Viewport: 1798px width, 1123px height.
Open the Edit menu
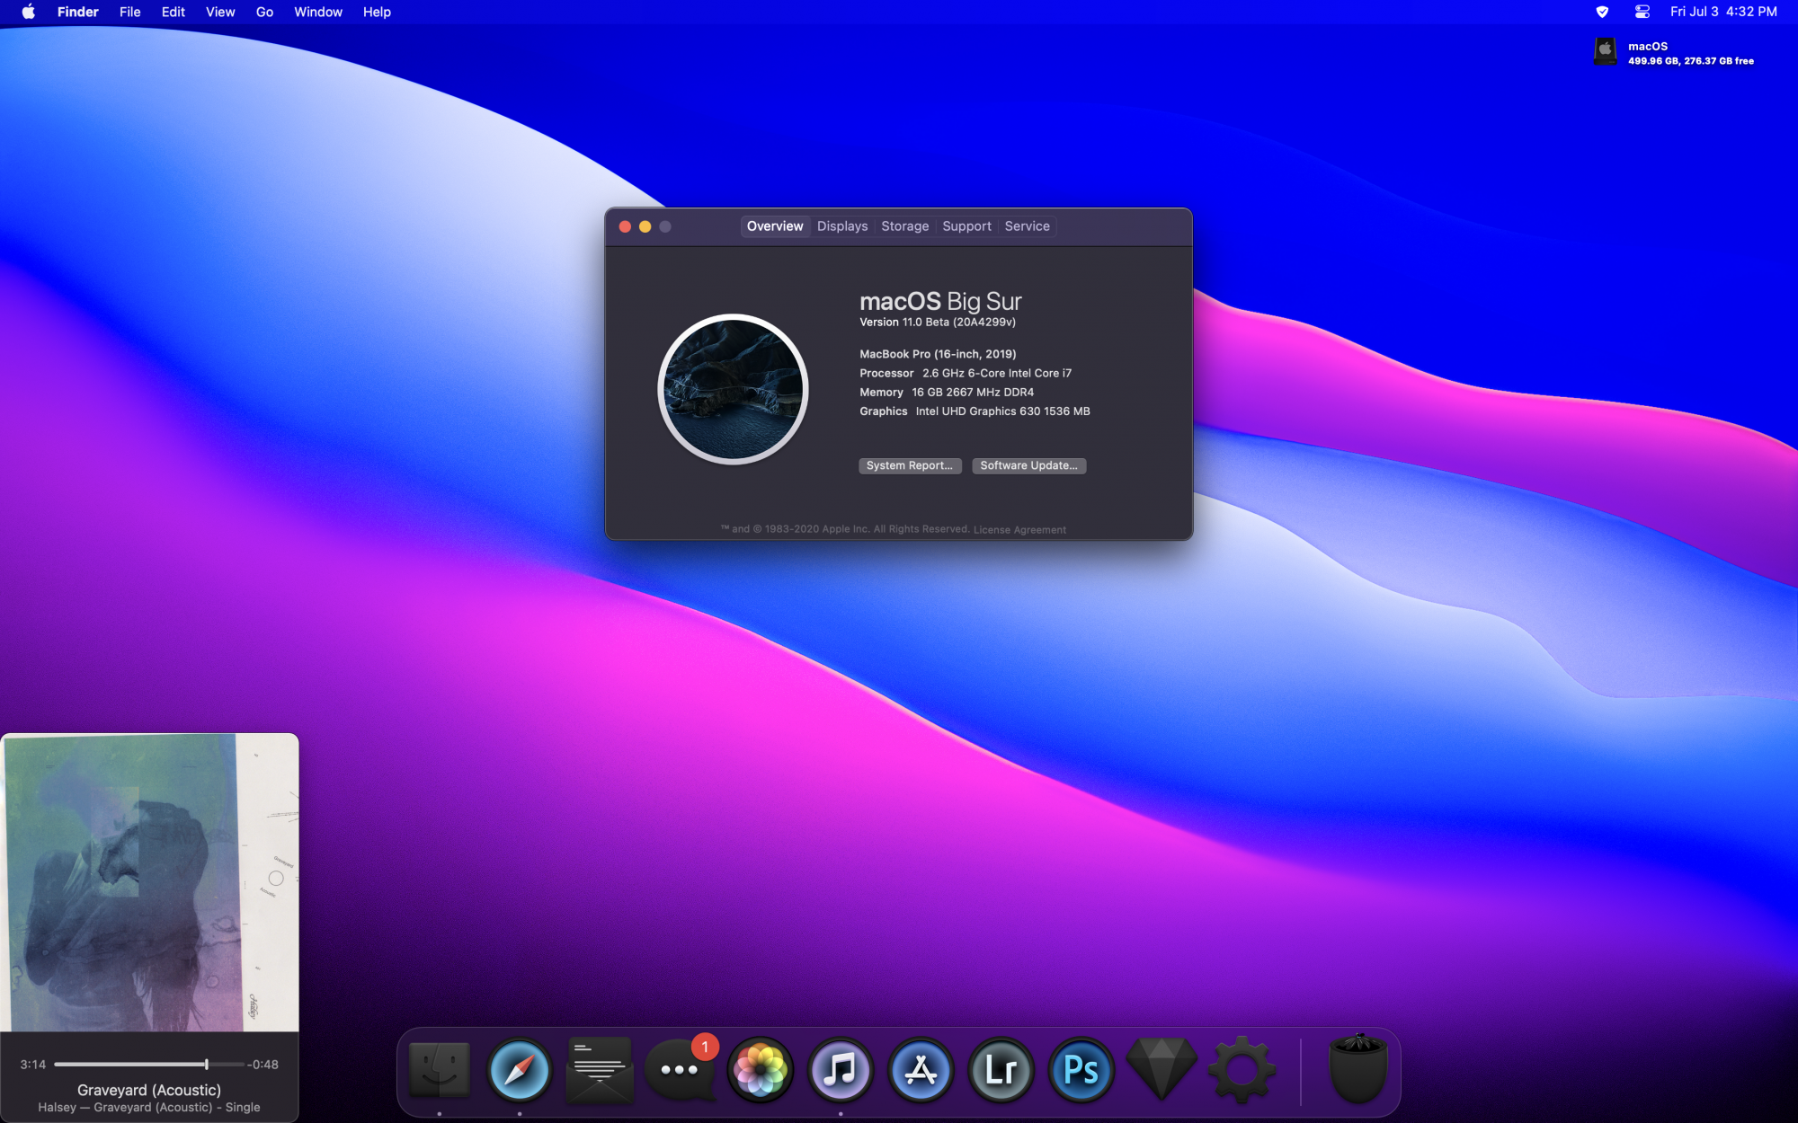tap(174, 12)
